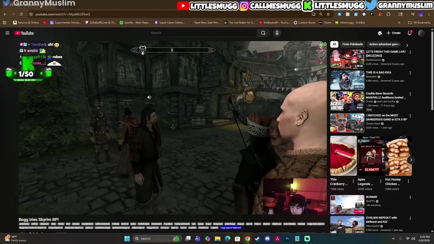Open File Explorer from taskbar
The image size is (434, 244).
[218, 239]
